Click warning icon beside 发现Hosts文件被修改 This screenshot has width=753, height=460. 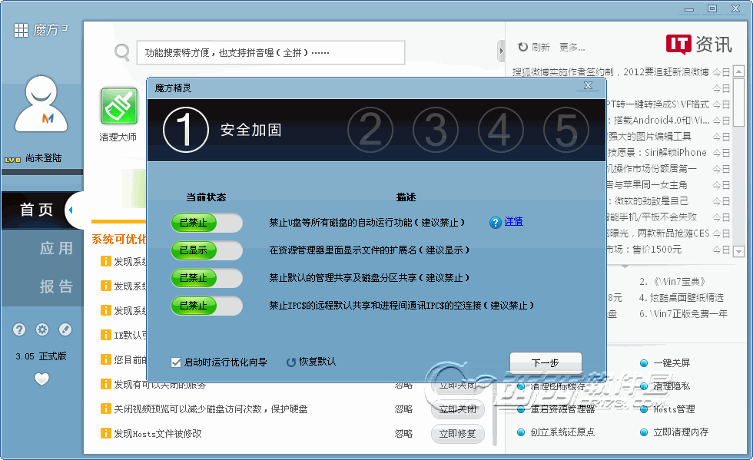click(106, 433)
